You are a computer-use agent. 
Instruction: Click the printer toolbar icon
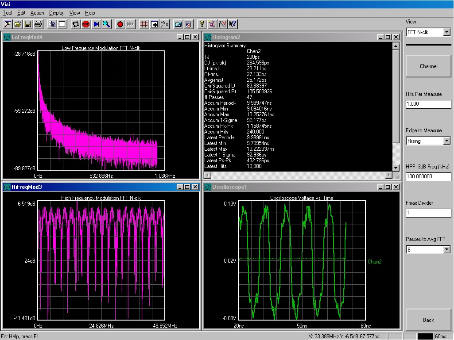coord(38,24)
